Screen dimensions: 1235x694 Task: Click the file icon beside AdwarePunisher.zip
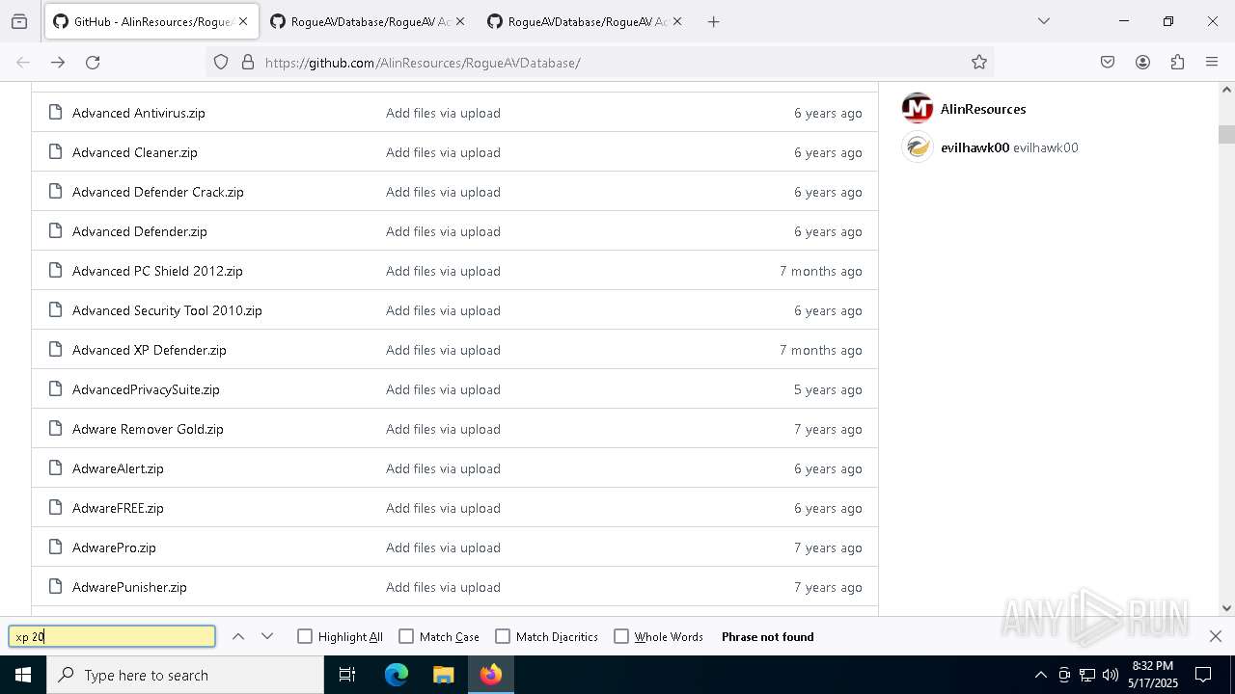55,587
